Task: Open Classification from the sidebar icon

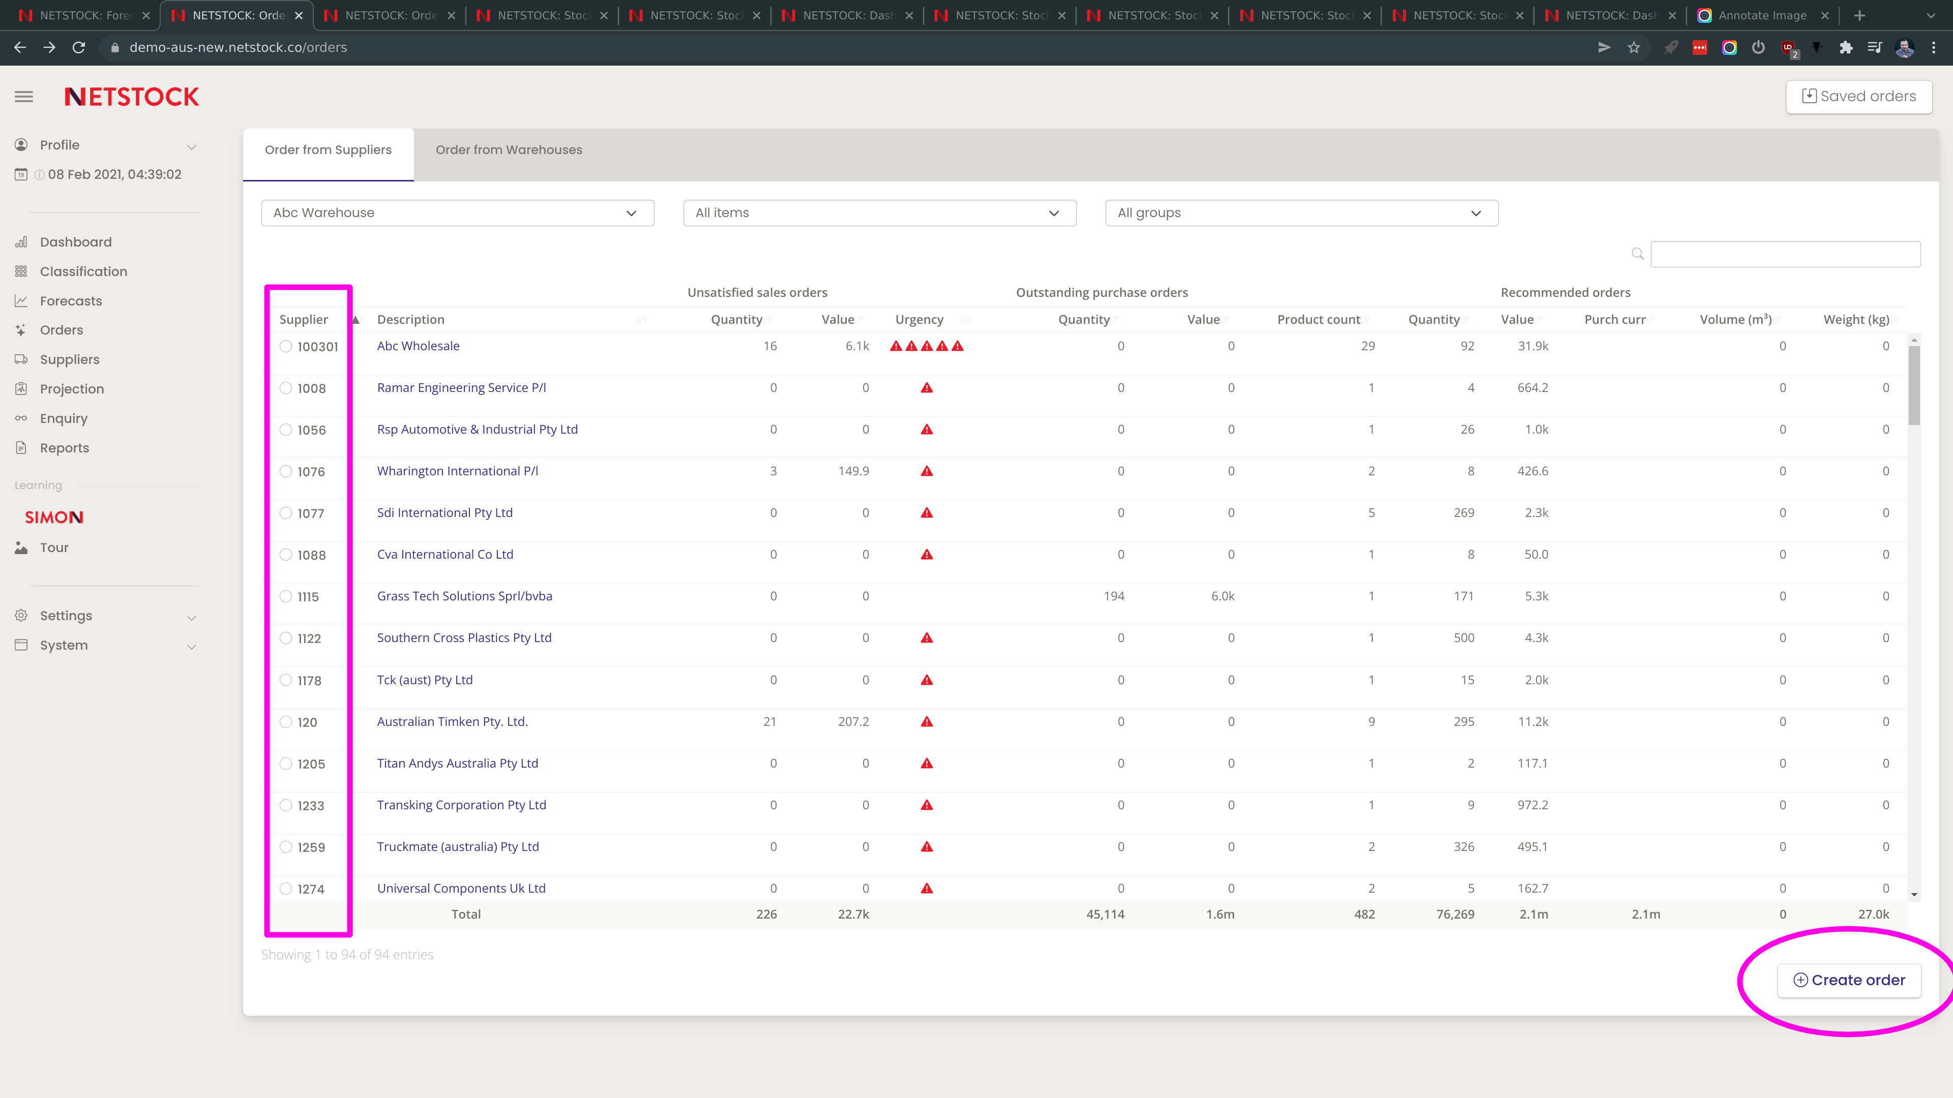Action: 21,271
